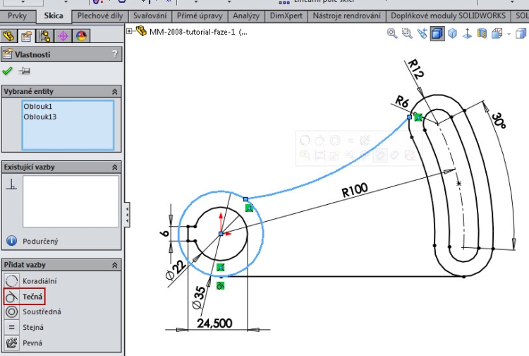Select the Ø22 diameter dimension

[176, 271]
